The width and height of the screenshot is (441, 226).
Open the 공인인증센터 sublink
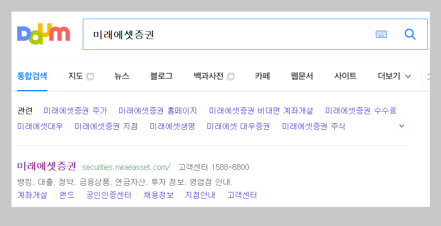point(109,195)
